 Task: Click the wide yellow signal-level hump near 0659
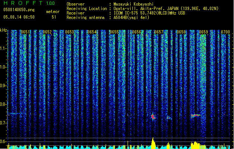(x=196, y=145)
